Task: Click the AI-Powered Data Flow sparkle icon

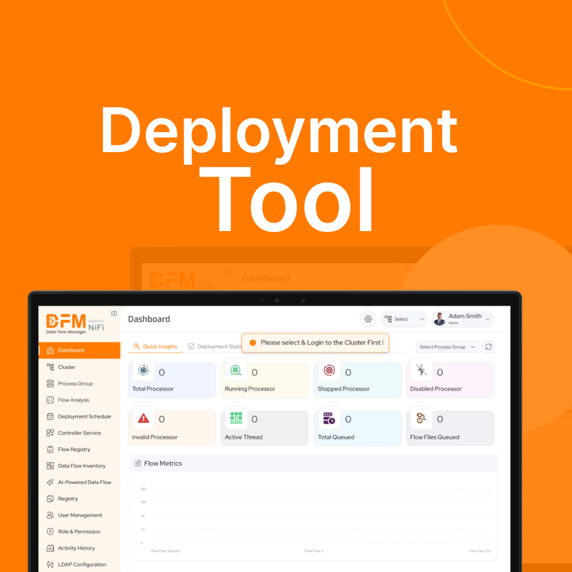Action: [x=50, y=482]
